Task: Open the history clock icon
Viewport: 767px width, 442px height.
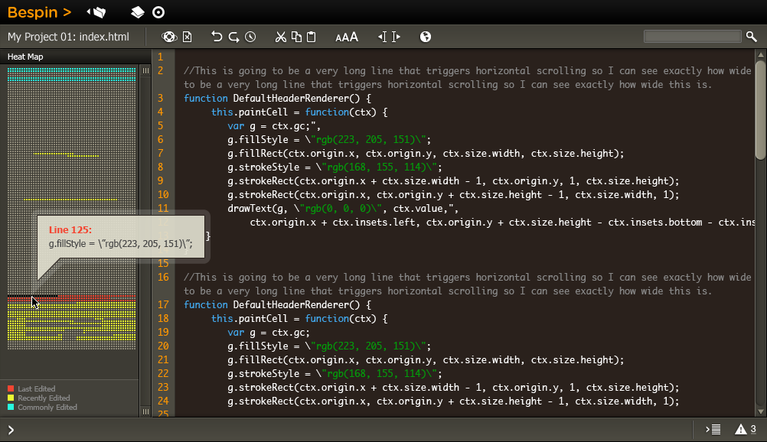Action: click(250, 37)
